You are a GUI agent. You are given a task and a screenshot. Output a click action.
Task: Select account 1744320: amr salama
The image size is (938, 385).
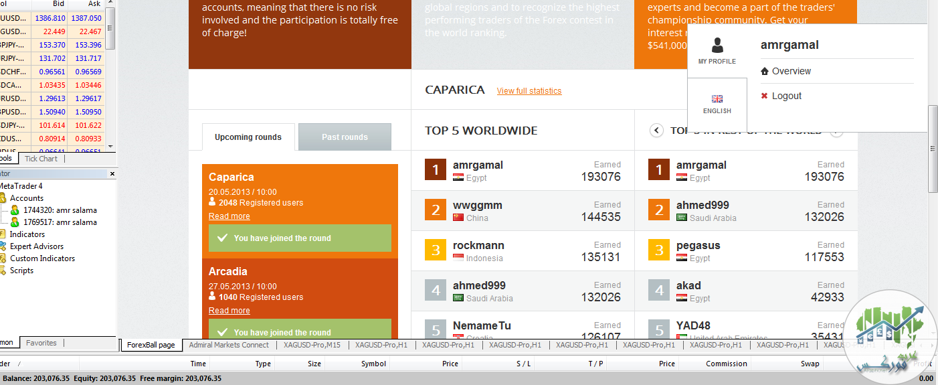60,210
